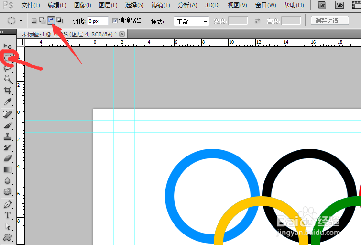Launch Adobe Bridge with Br icon

322,5
